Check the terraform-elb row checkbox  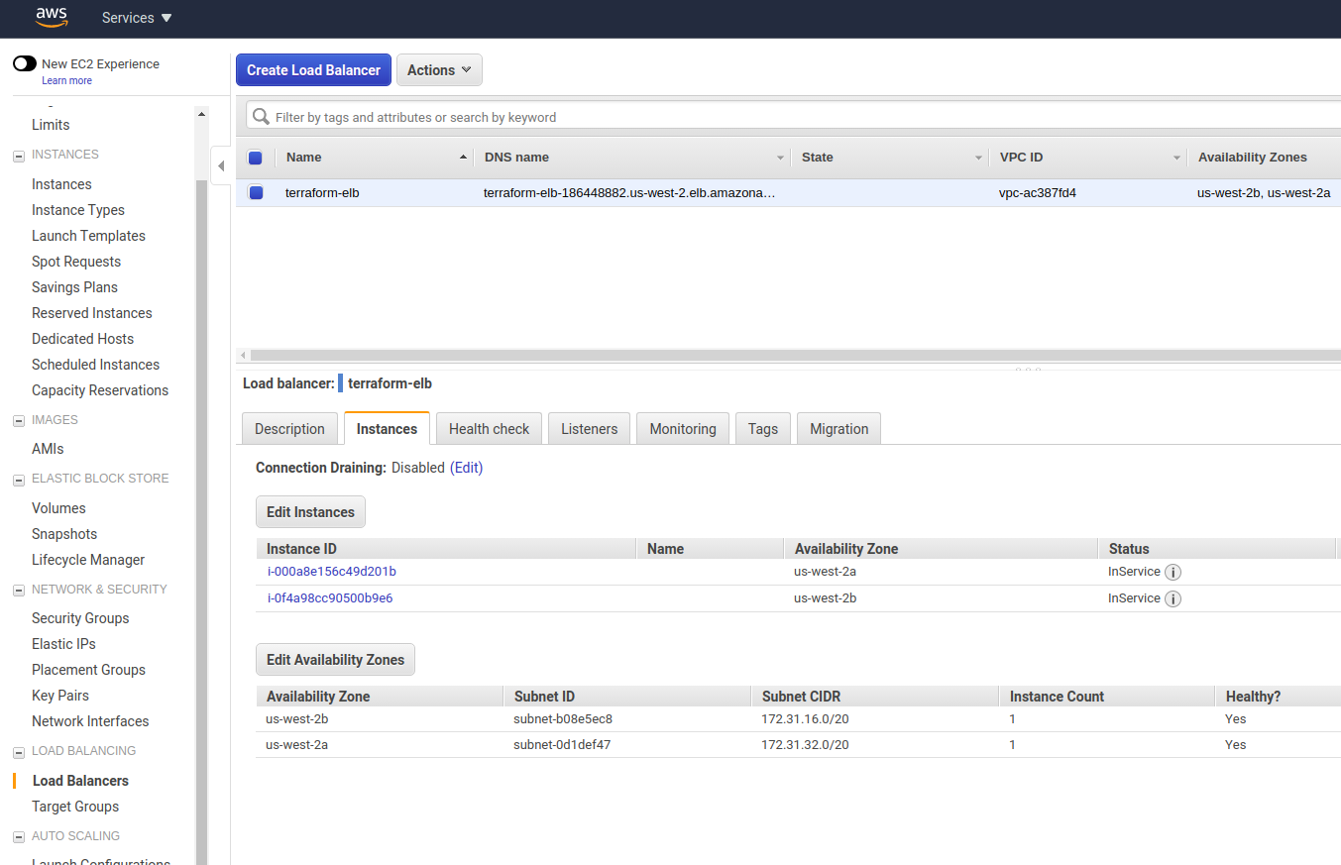tap(255, 192)
